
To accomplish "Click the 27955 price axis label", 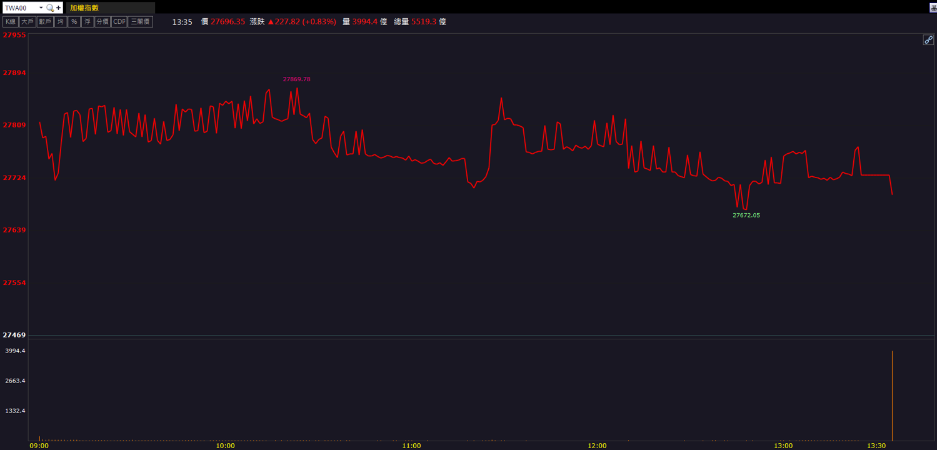I will (x=14, y=35).
